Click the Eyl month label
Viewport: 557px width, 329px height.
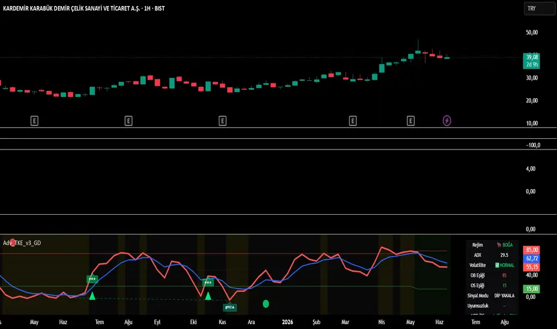157,322
